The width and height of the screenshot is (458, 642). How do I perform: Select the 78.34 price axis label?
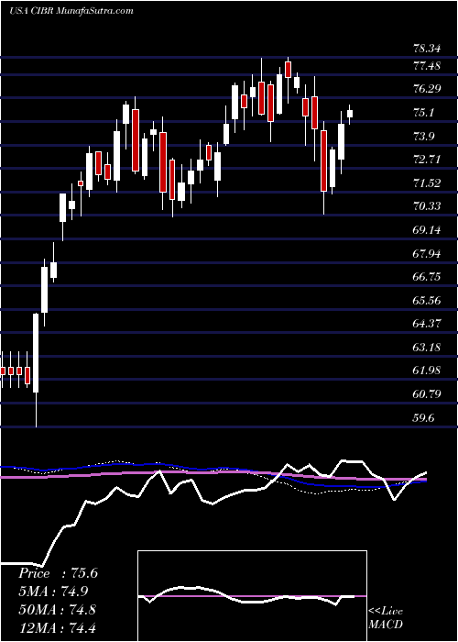point(427,49)
